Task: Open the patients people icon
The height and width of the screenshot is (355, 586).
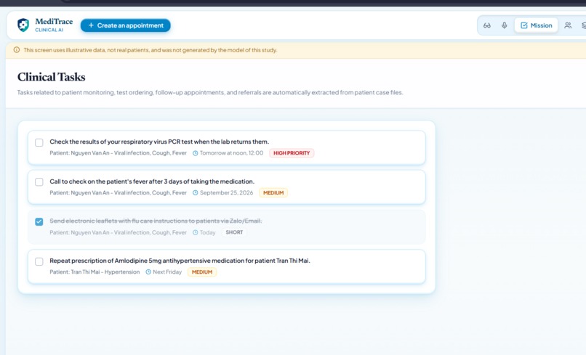Action: click(x=568, y=25)
